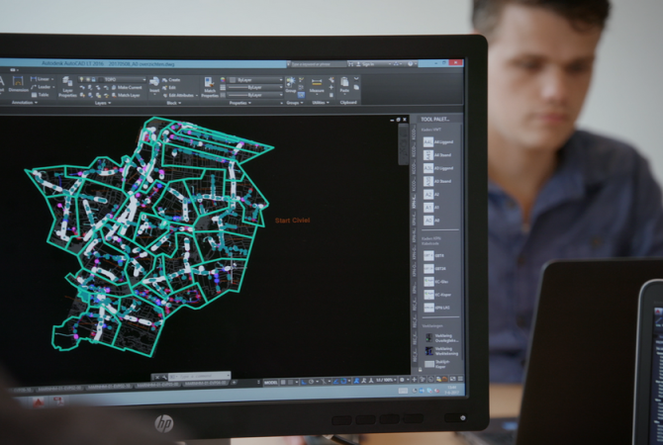Viewport: 663px width, 445px height.
Task: Click the Create block button
Action: pos(175,79)
